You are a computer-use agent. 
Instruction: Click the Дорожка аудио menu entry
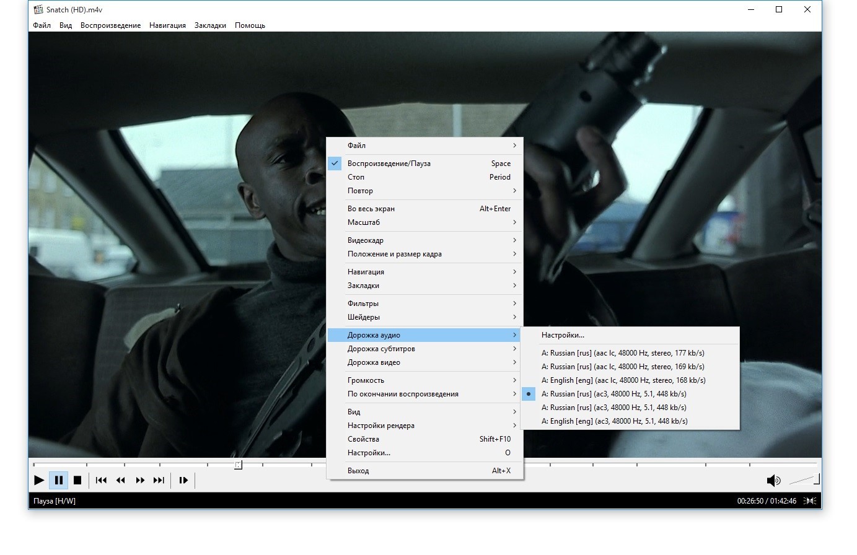425,335
